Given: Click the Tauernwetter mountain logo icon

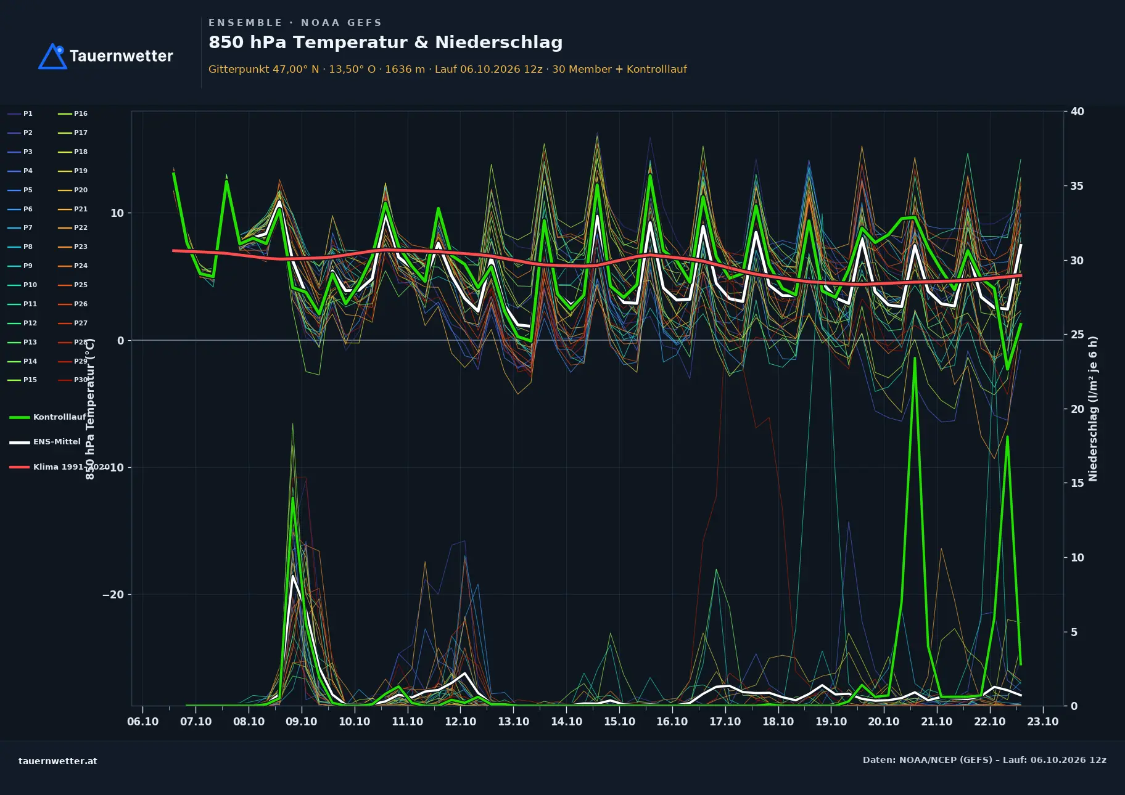Looking at the screenshot, I should click(x=52, y=56).
